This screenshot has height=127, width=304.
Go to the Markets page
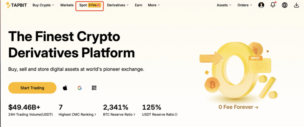(67, 5)
